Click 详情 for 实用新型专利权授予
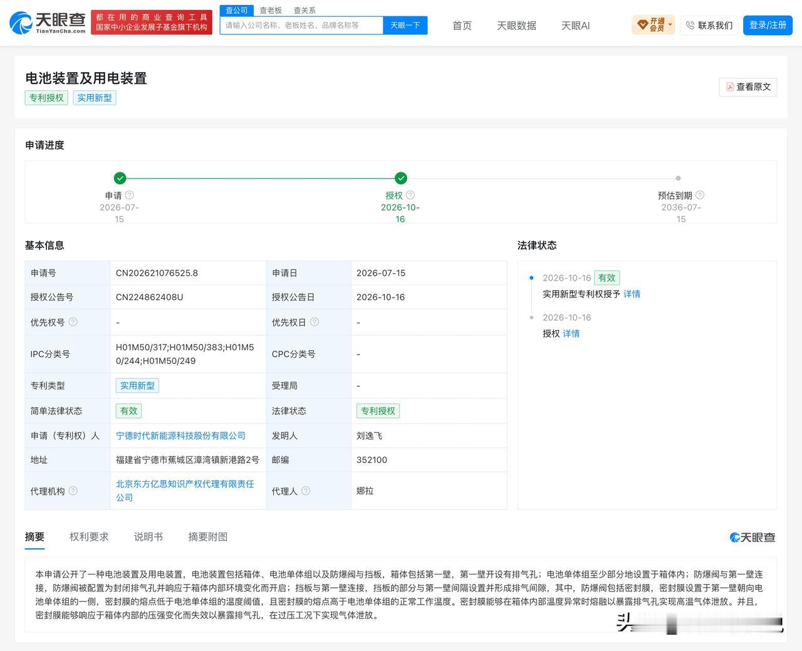The image size is (802, 651). (632, 294)
